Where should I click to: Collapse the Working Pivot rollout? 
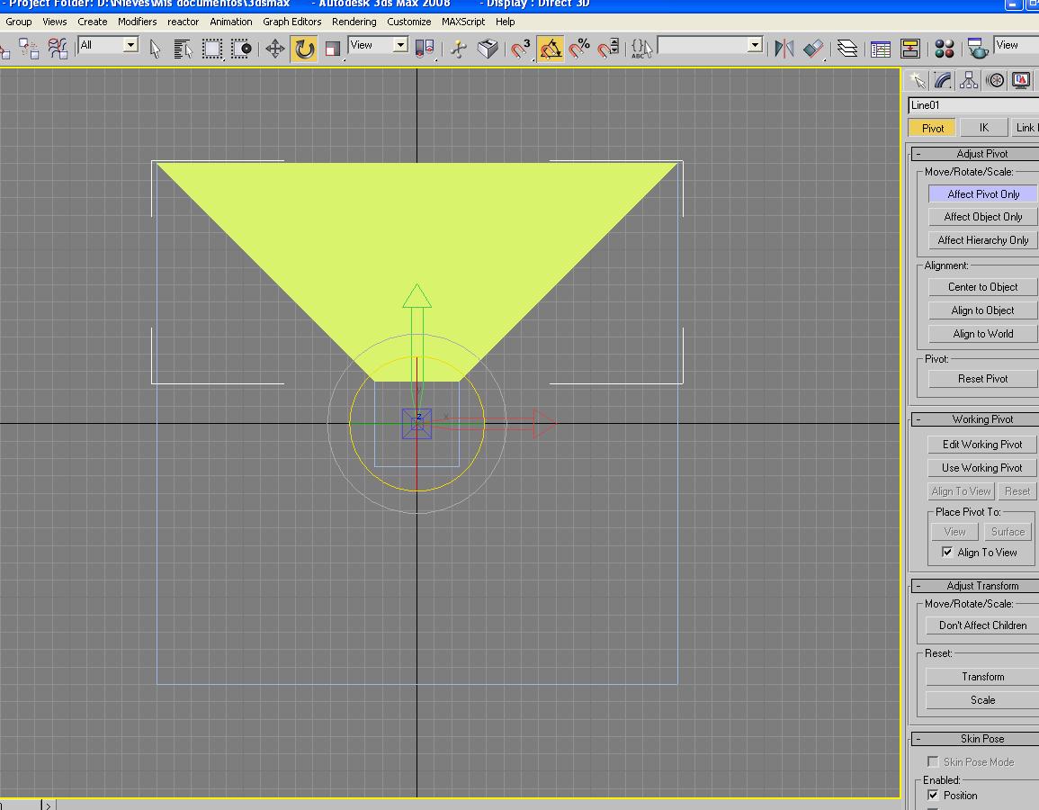coord(976,419)
